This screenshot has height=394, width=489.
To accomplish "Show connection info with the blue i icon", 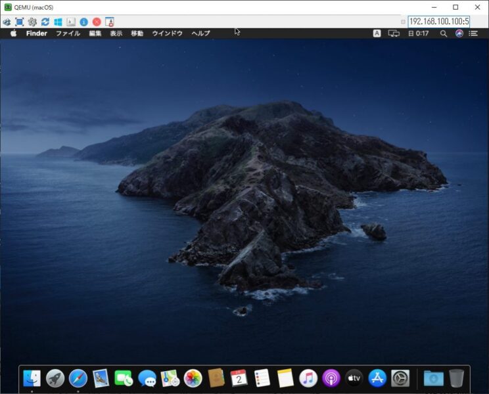I will (x=83, y=22).
